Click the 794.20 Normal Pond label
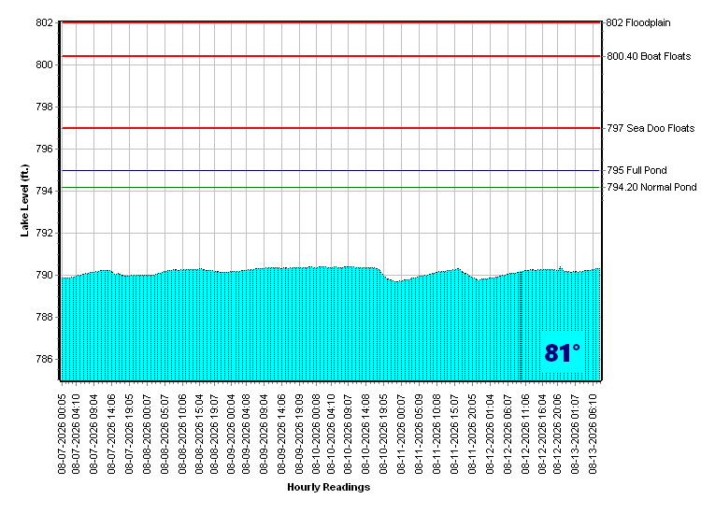This screenshot has width=701, height=514. 651,187
